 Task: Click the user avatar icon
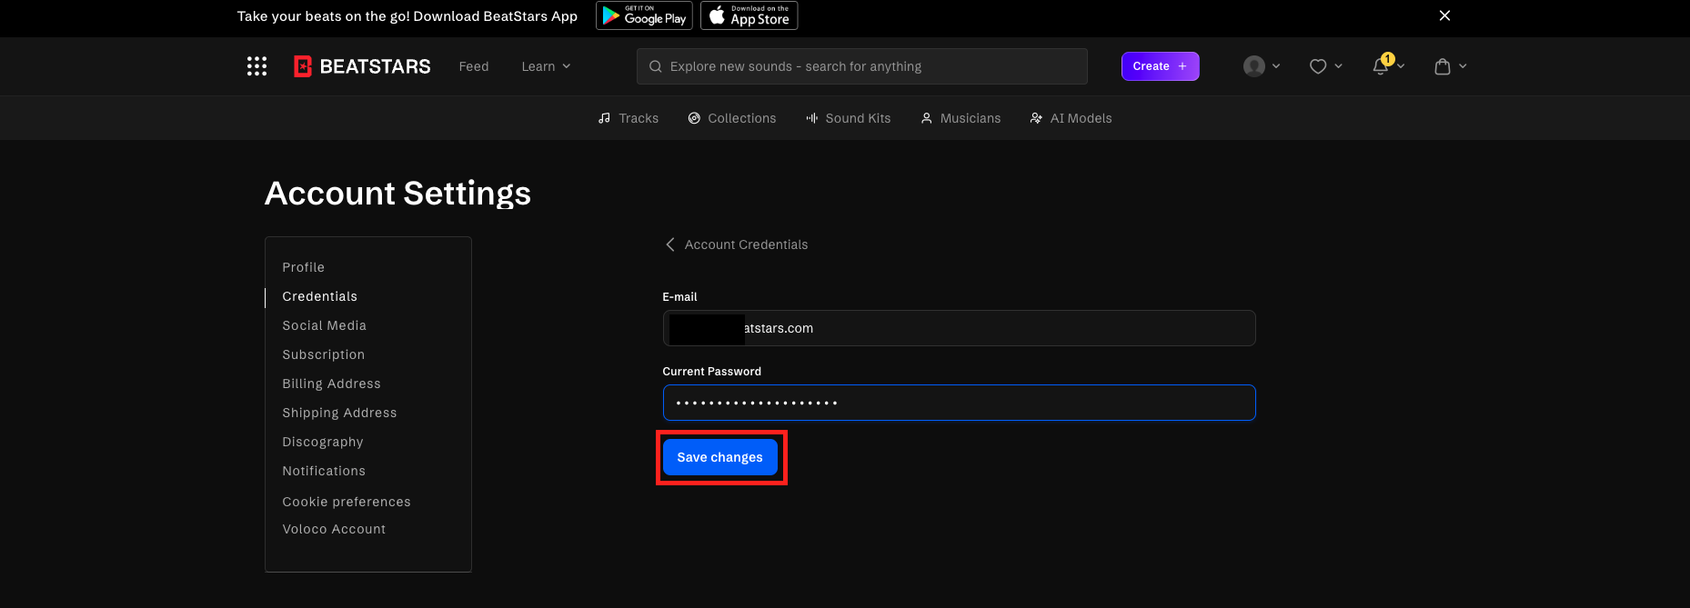(1254, 66)
